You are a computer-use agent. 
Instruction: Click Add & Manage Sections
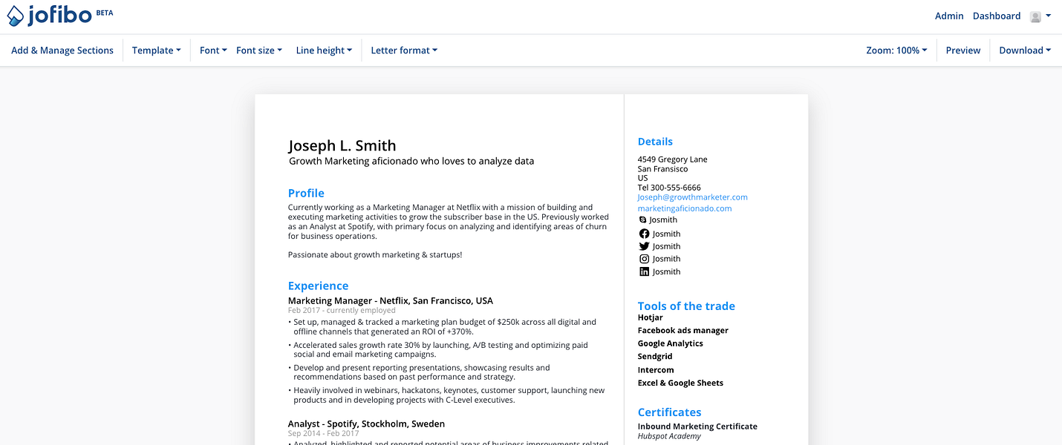coord(62,50)
